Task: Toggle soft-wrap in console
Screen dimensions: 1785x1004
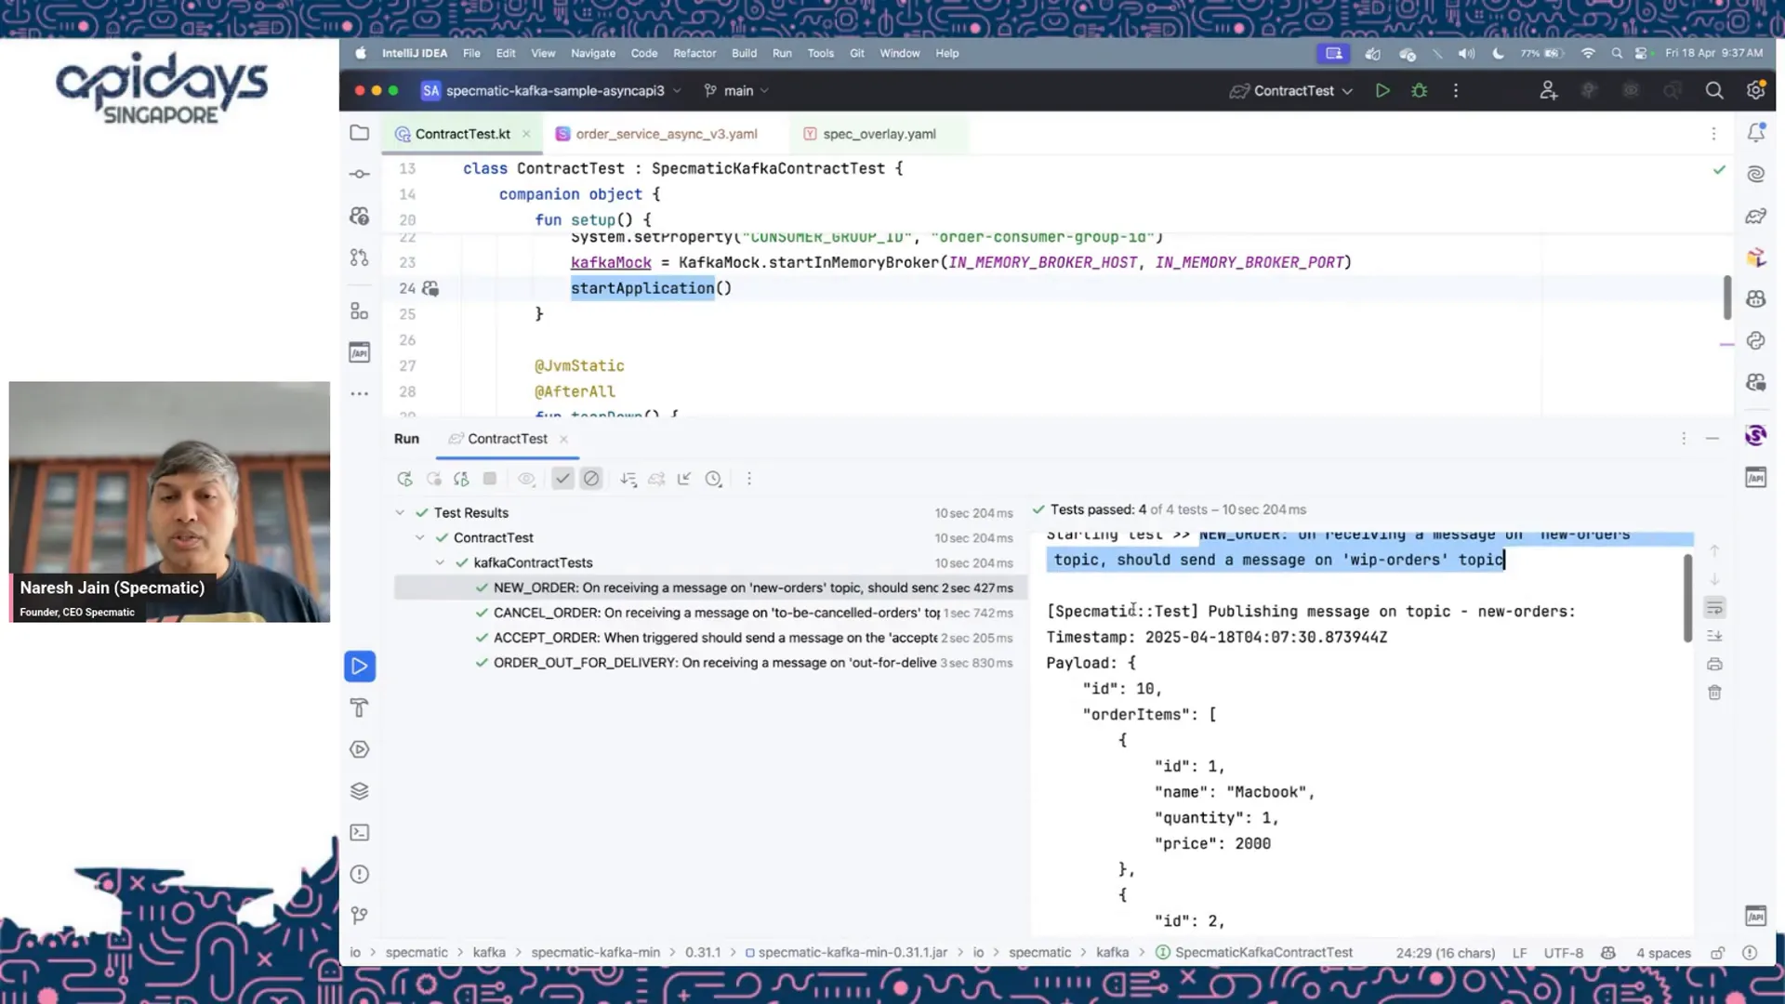Action: coord(1715,608)
